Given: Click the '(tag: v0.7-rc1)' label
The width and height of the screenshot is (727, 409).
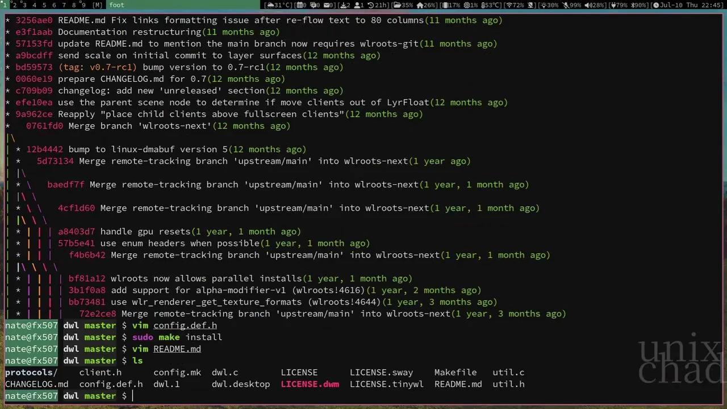Looking at the screenshot, I should [97, 67].
